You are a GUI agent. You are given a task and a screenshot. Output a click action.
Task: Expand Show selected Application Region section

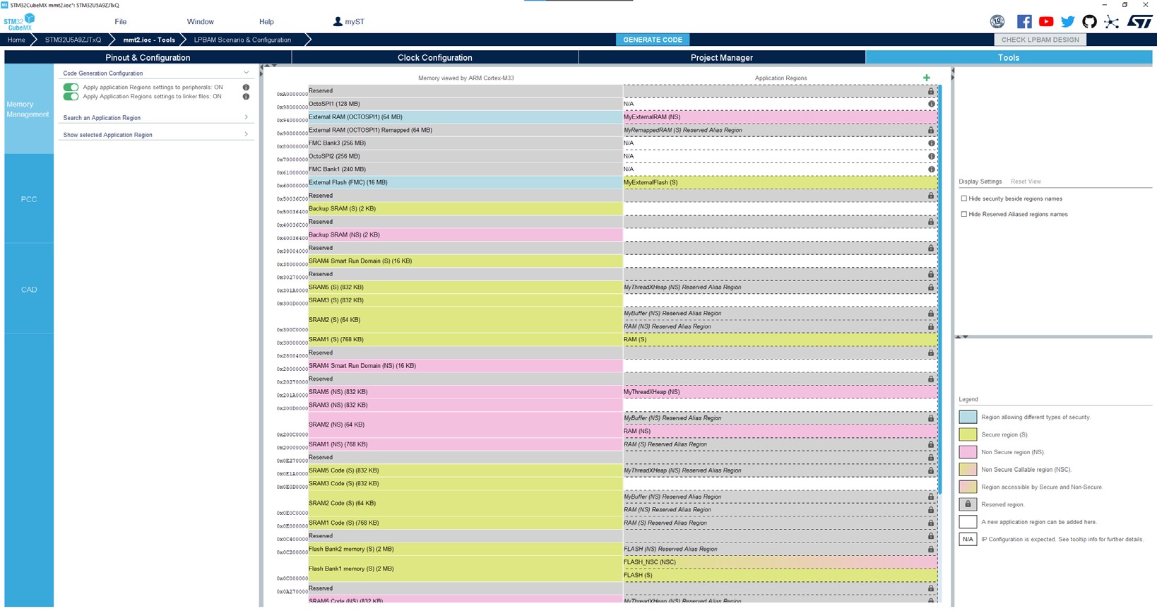246,134
